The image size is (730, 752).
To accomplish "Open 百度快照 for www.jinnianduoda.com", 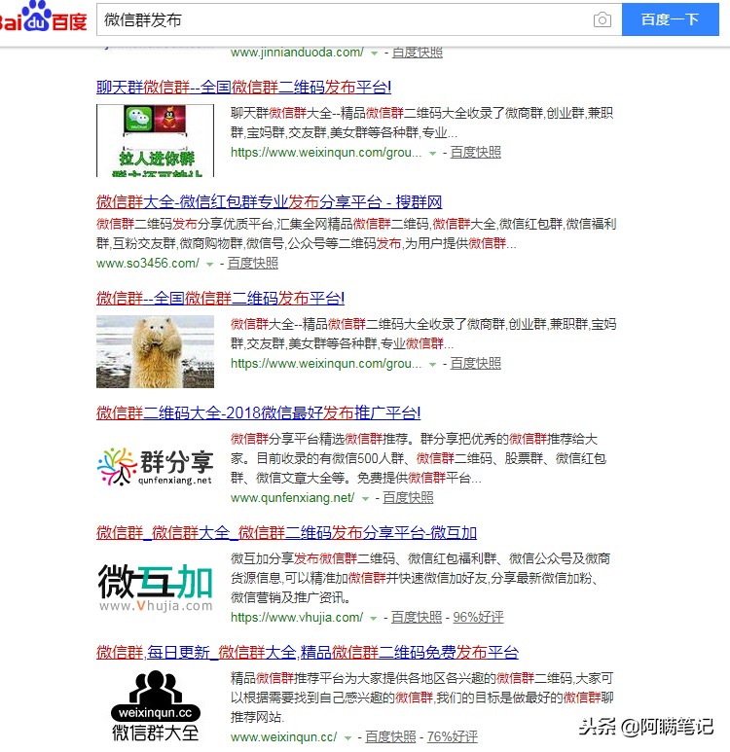I will (418, 53).
